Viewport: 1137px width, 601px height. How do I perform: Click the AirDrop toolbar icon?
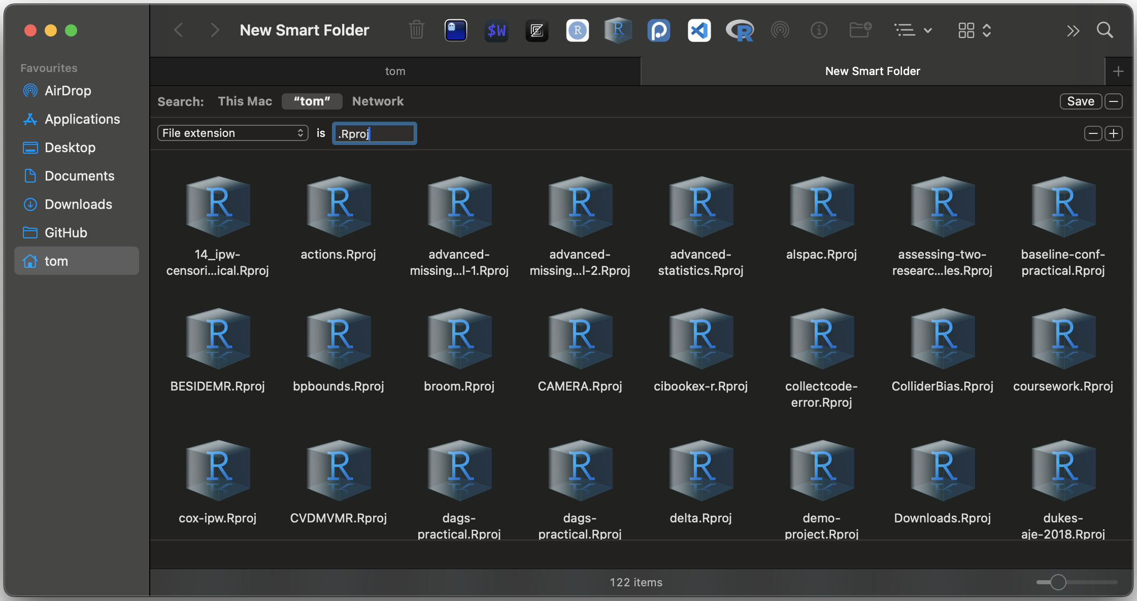(x=780, y=30)
